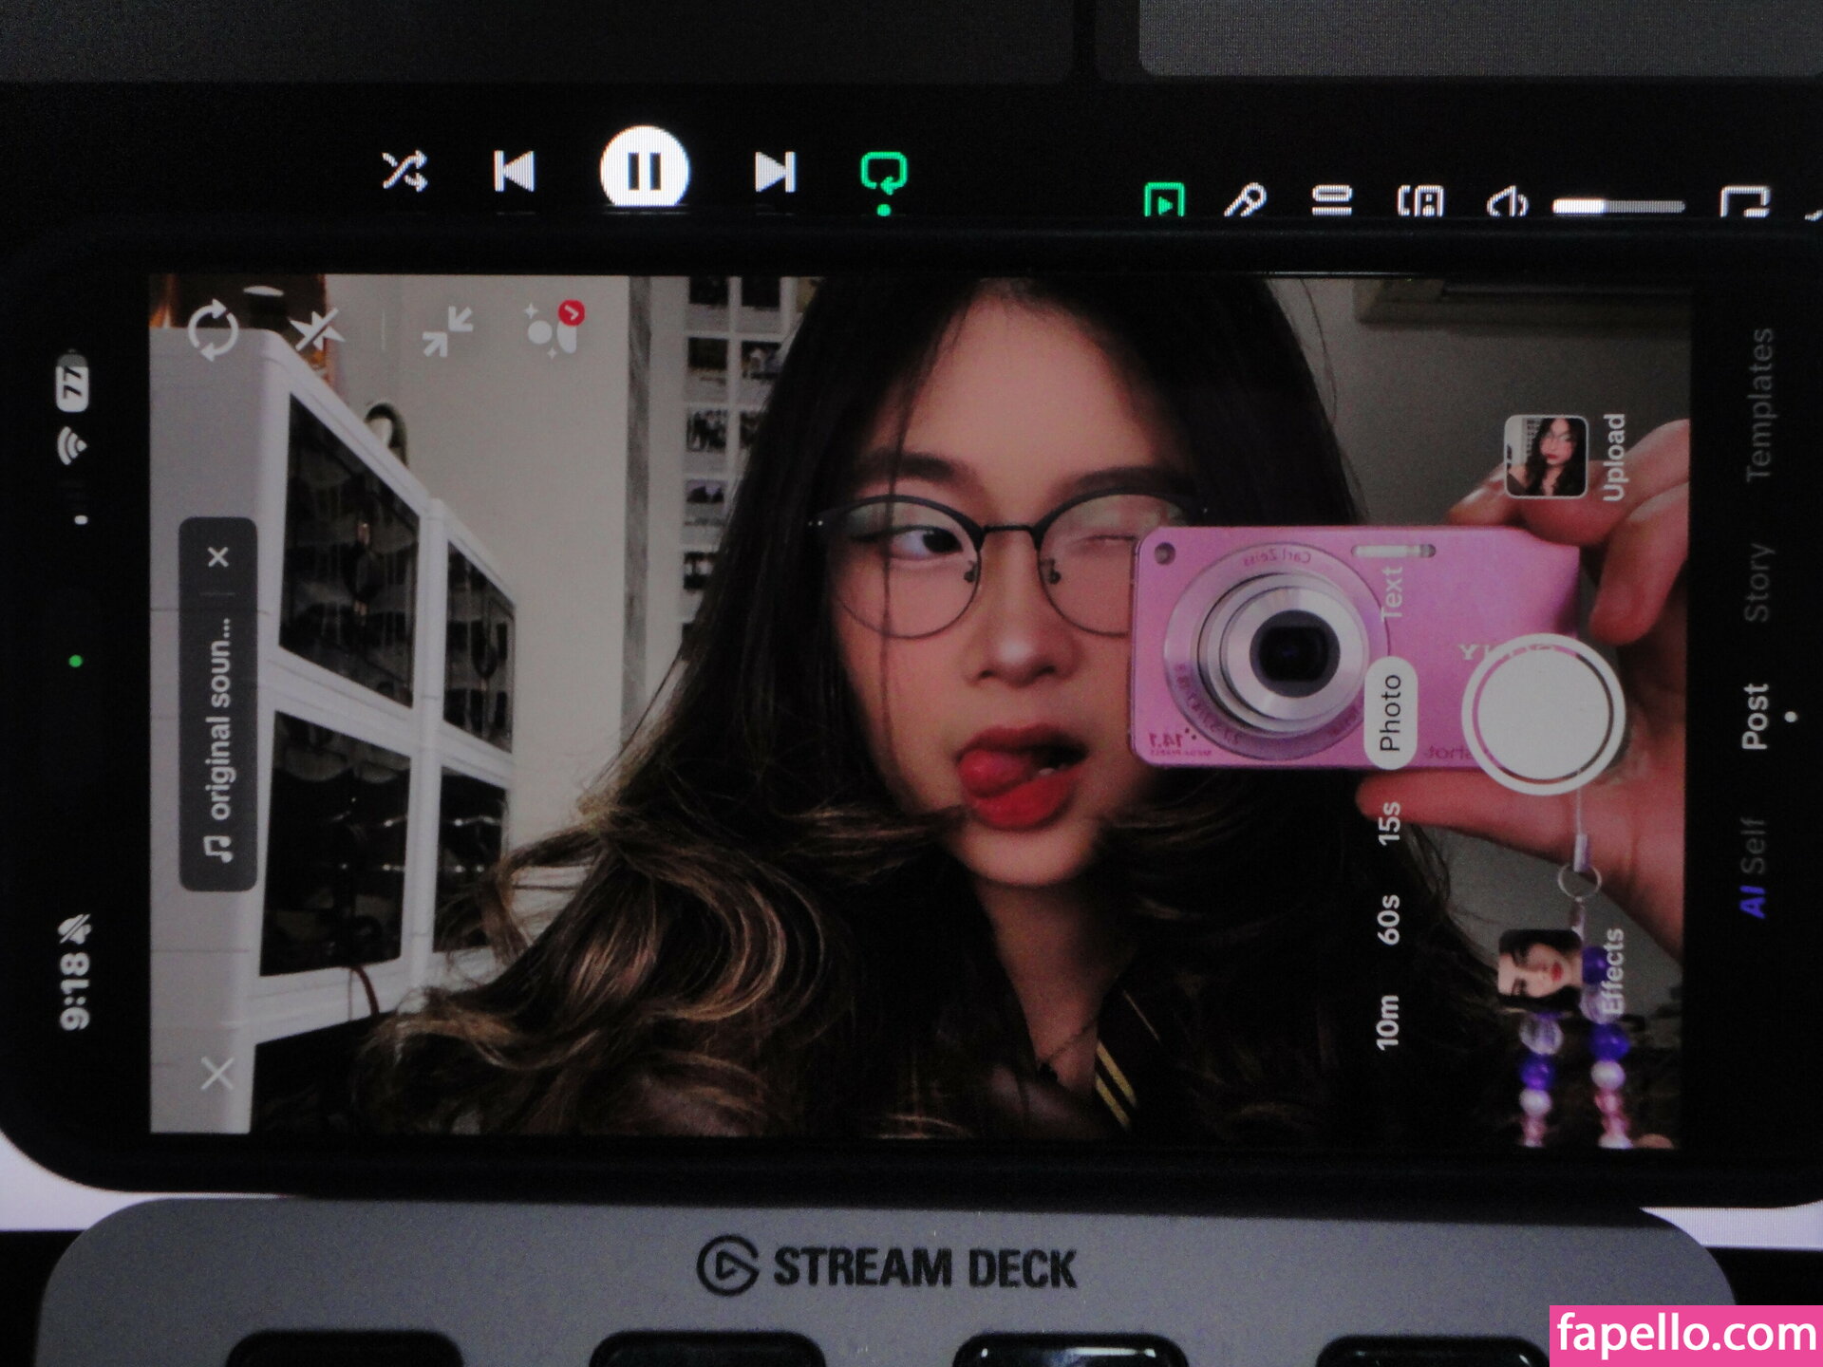
Task: Choose the 60s duration option
Action: [x=1388, y=918]
